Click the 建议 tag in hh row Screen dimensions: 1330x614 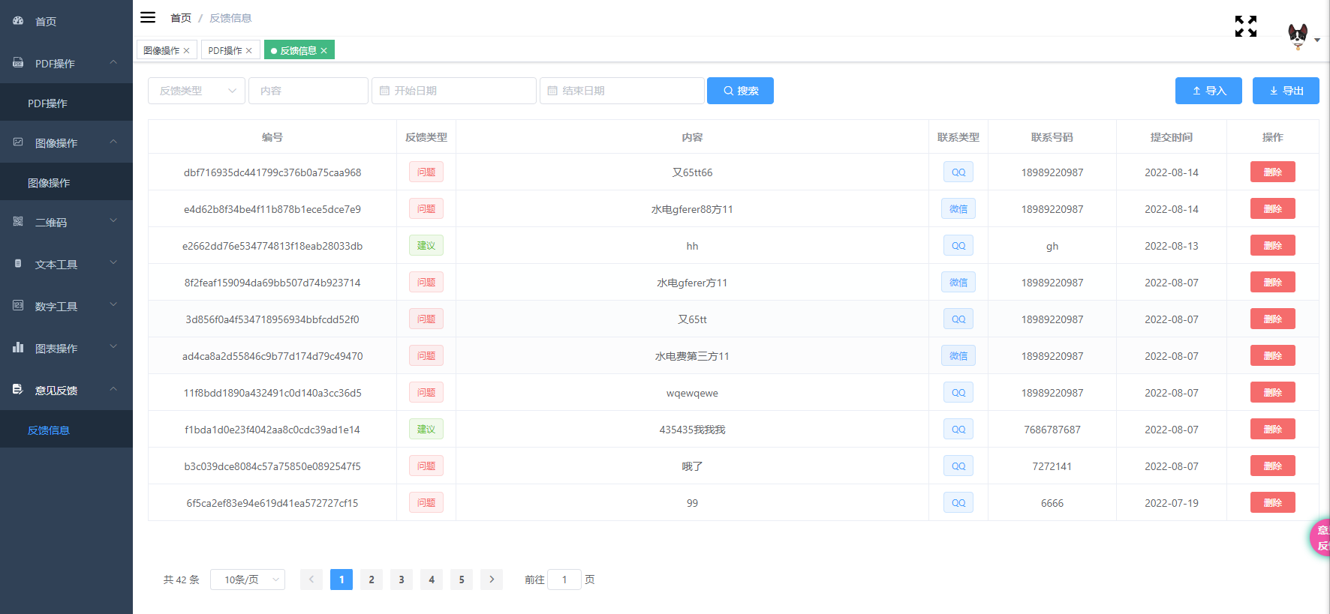point(426,246)
